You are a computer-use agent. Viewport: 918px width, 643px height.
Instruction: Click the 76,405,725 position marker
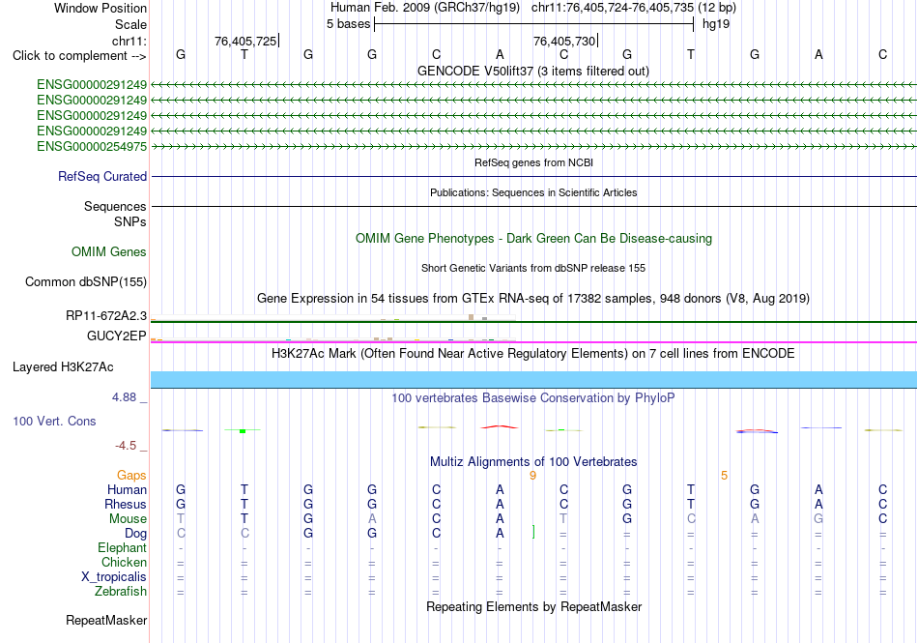point(245,41)
